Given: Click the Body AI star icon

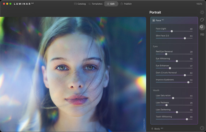Looking at the screenshot, I should [152, 129].
